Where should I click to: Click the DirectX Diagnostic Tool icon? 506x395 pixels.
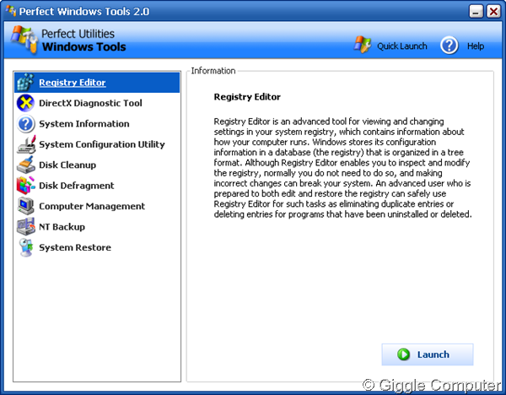[x=25, y=103]
